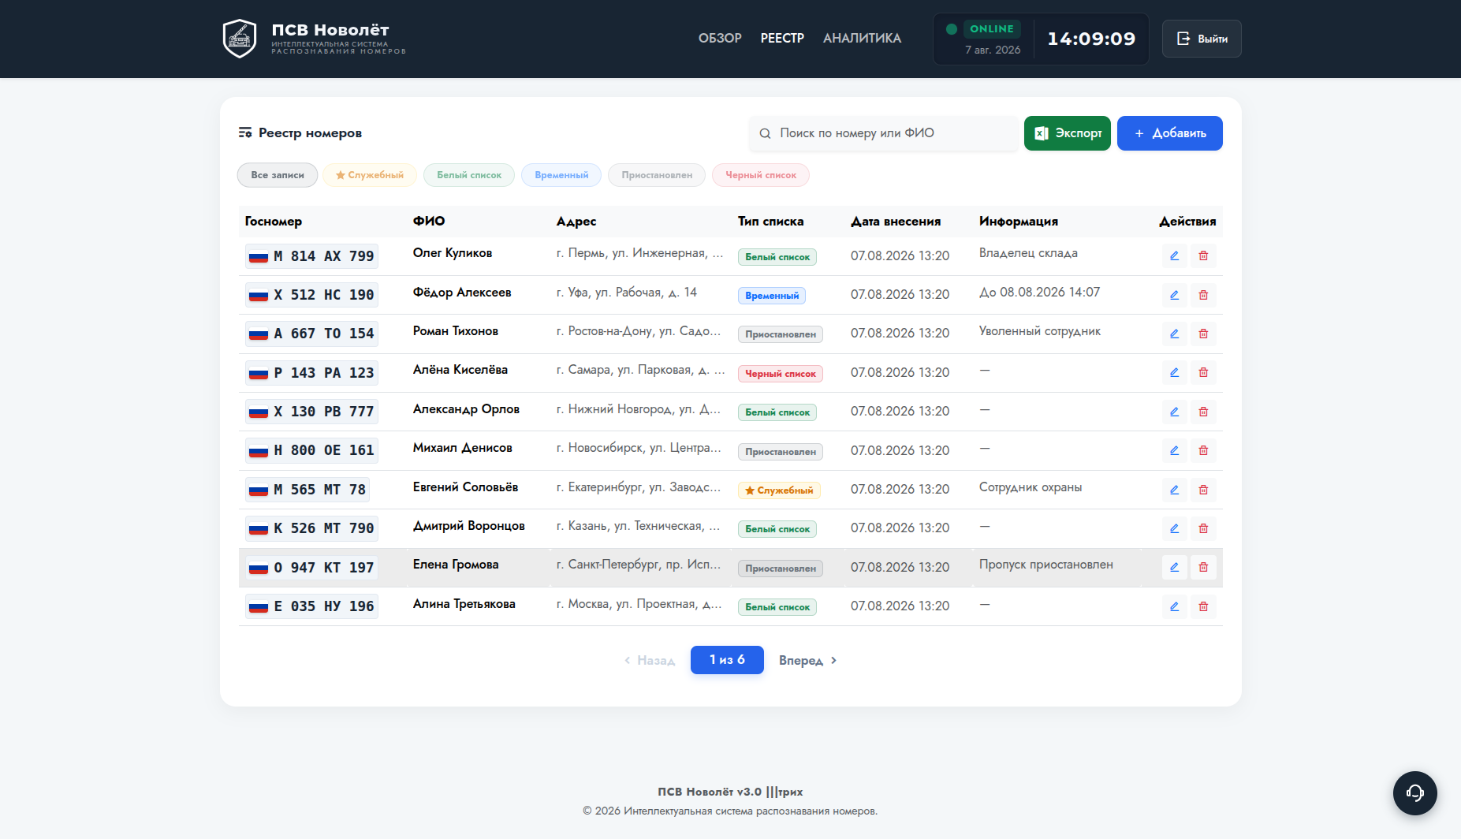
Task: Go to next page with Вперед
Action: (808, 661)
